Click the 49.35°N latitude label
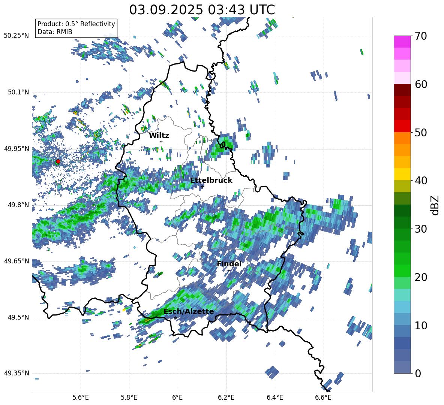This screenshot has width=444, height=405. coord(16,373)
